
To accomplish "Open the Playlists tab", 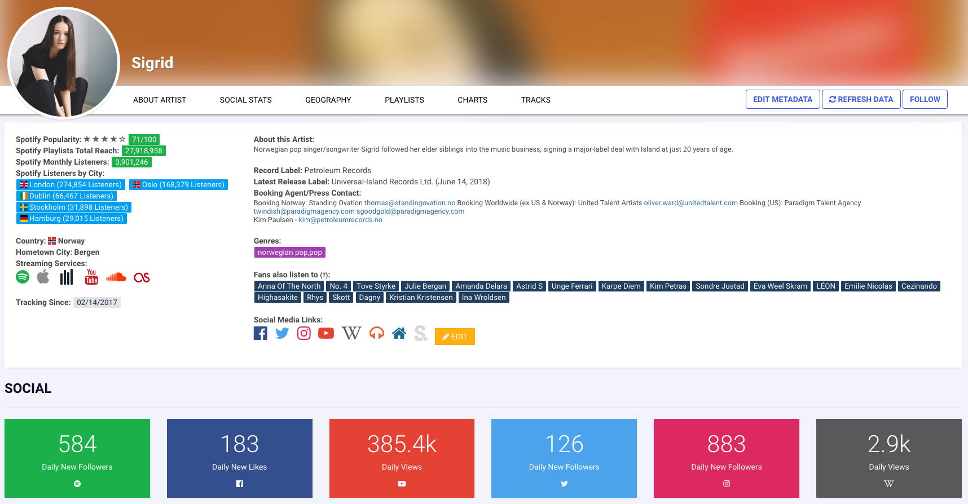I will pos(404,100).
